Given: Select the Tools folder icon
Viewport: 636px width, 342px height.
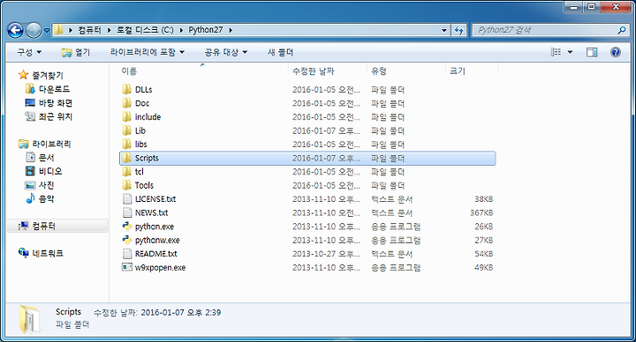Looking at the screenshot, I should click(127, 185).
